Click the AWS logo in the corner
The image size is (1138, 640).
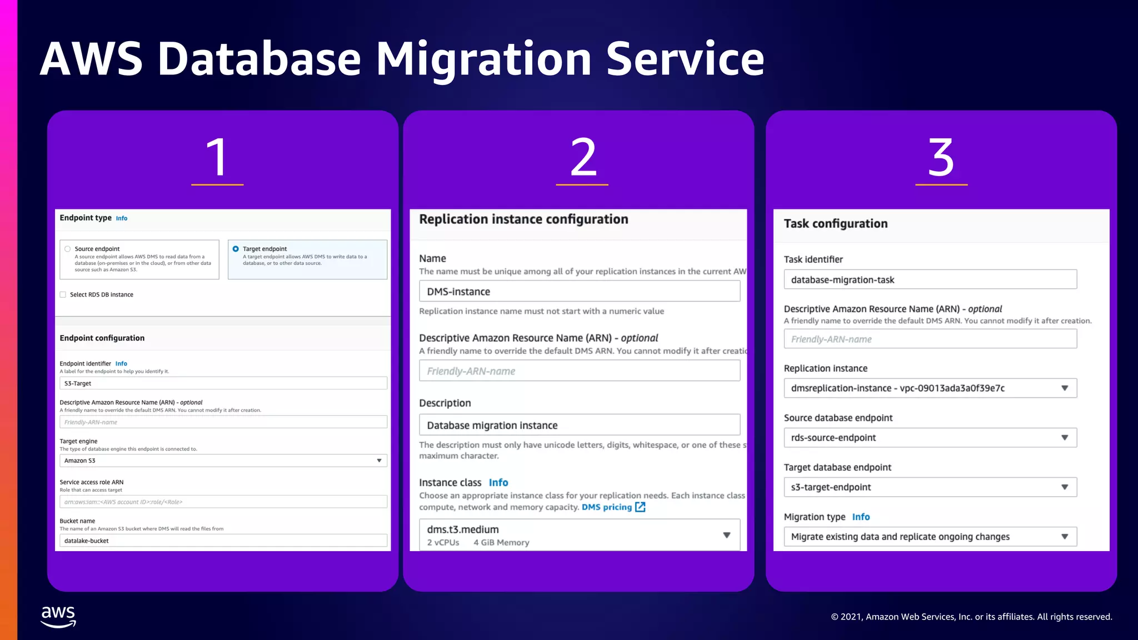(x=58, y=617)
